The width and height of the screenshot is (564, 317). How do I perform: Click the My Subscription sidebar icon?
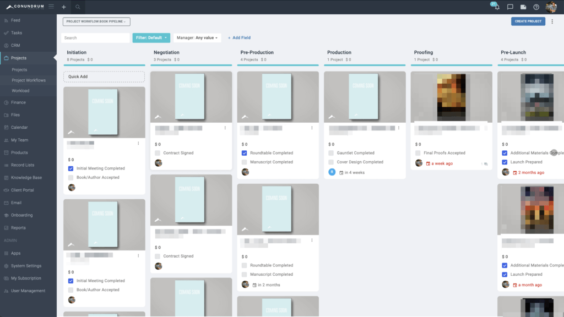pos(6,278)
